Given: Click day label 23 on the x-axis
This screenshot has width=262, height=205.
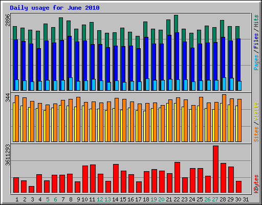Looking at the screenshot, I should pyautogui.click(x=184, y=199).
